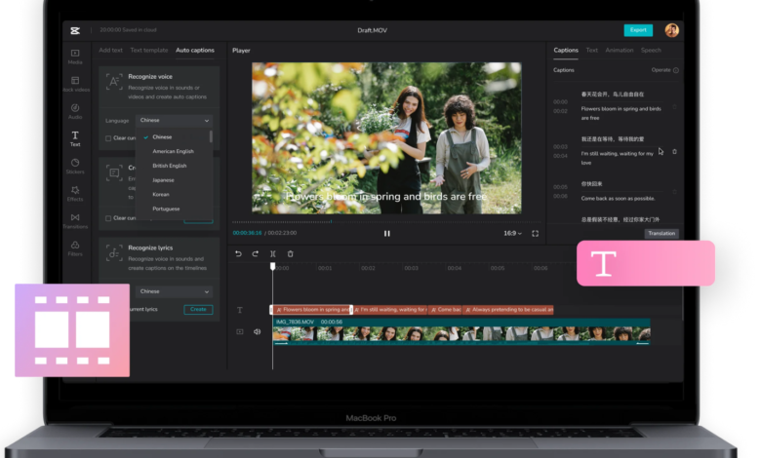The width and height of the screenshot is (761, 458).
Task: Choose American English in the language list
Action: [174, 151]
